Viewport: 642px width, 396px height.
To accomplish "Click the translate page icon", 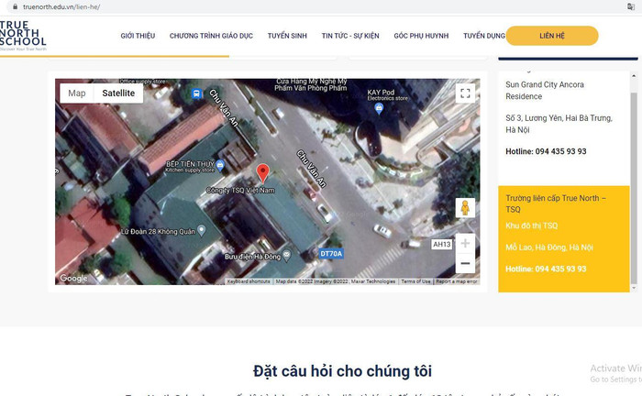I will 631,7.
